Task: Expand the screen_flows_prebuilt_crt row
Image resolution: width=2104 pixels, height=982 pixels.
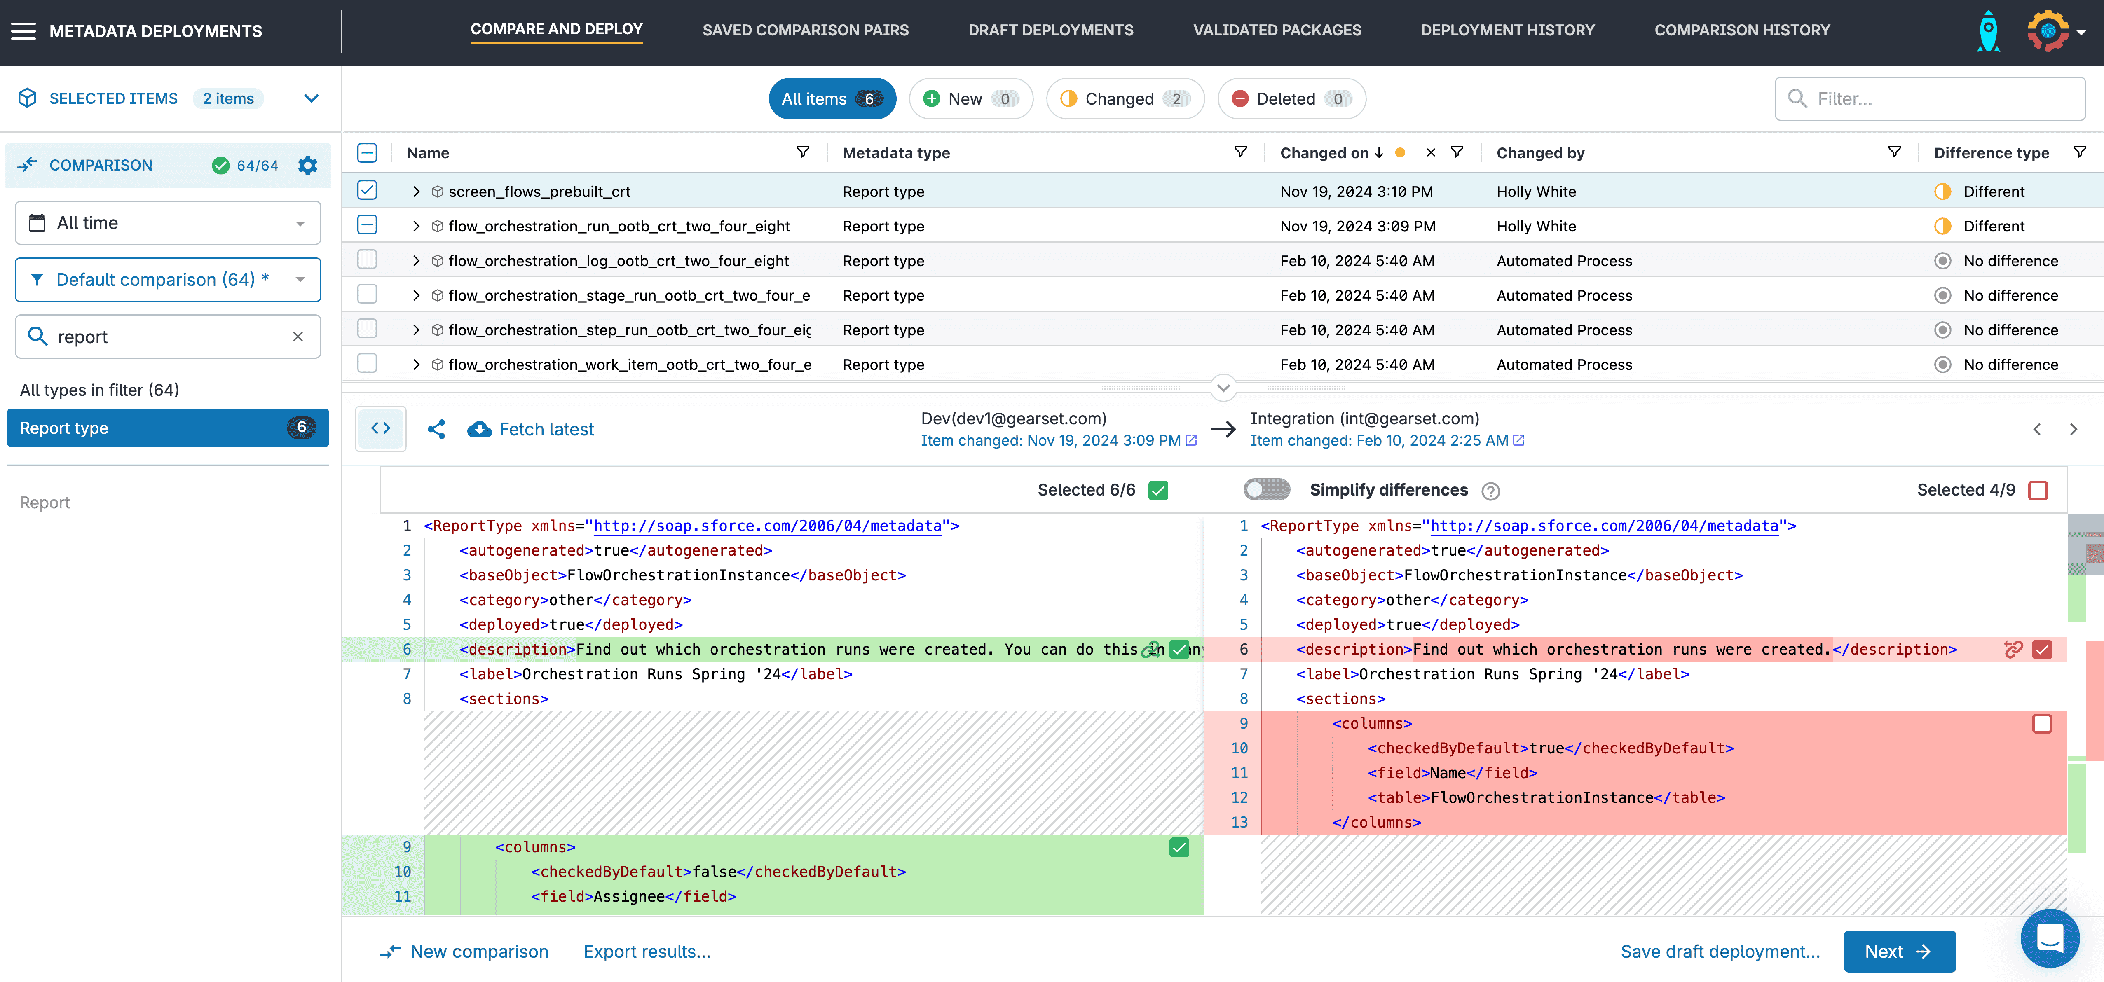Action: 416,191
